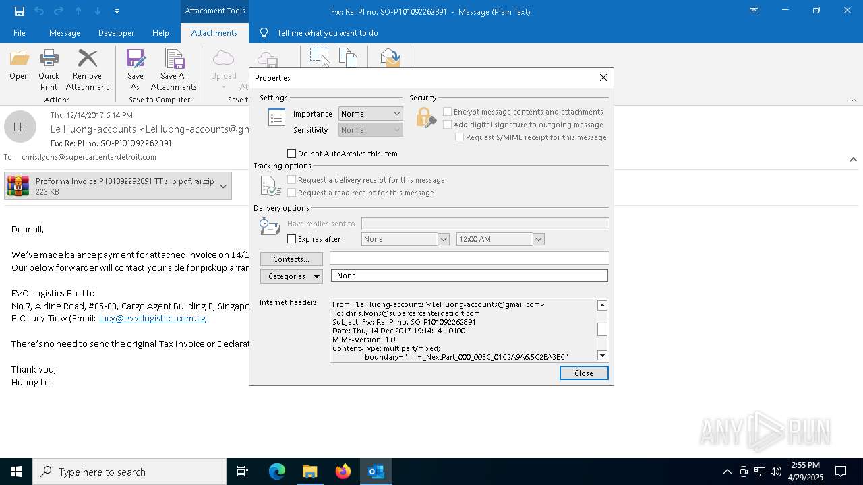Click the Upload cloud icon
Image resolution: width=863 pixels, height=485 pixels.
[223, 59]
